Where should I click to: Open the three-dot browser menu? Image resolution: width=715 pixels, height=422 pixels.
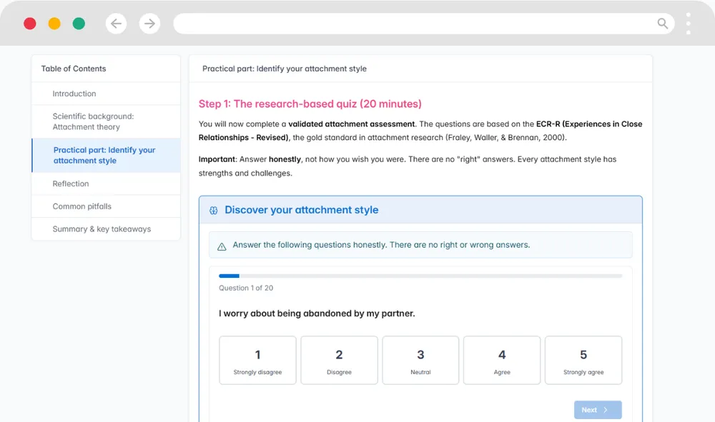(x=688, y=24)
